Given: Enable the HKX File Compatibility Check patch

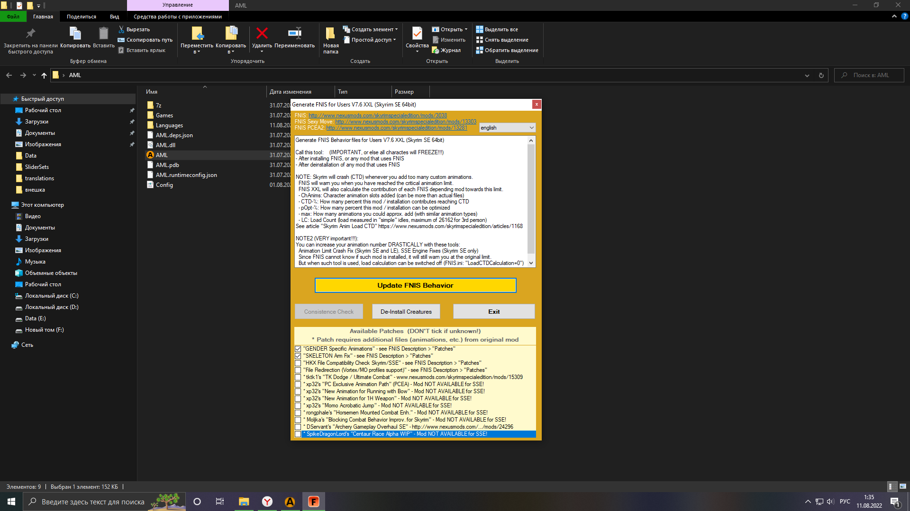Looking at the screenshot, I should [298, 363].
